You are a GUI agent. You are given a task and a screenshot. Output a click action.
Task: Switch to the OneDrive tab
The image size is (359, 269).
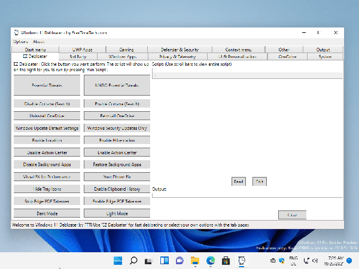(287, 57)
